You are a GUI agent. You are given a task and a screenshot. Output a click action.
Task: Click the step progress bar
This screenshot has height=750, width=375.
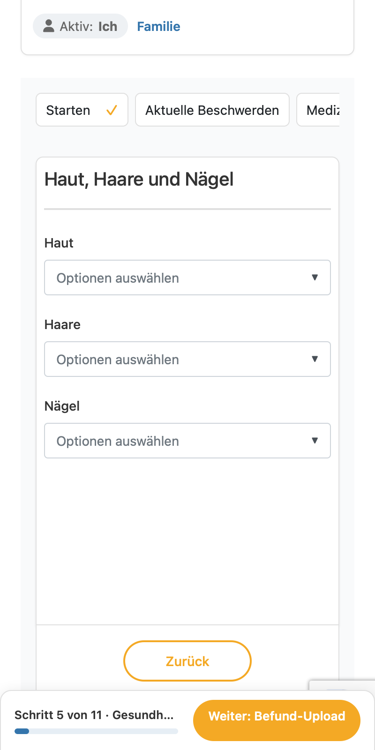click(96, 731)
